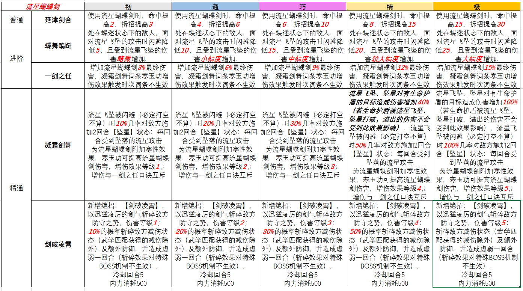The image size is (523, 291).
Task: Click 蝶舞蹁跹 cell containing 略微 in 初 column
Action: 128,45
